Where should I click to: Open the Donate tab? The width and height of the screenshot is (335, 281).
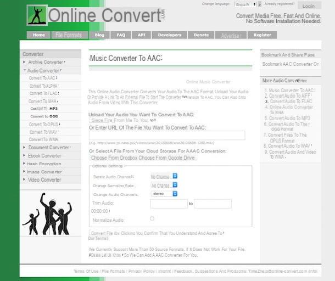point(201,35)
